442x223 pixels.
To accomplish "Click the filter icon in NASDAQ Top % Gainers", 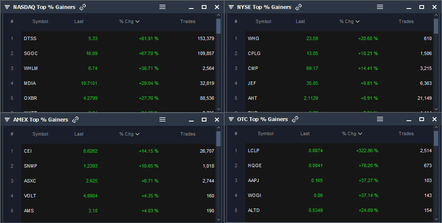I will tap(7, 7).
